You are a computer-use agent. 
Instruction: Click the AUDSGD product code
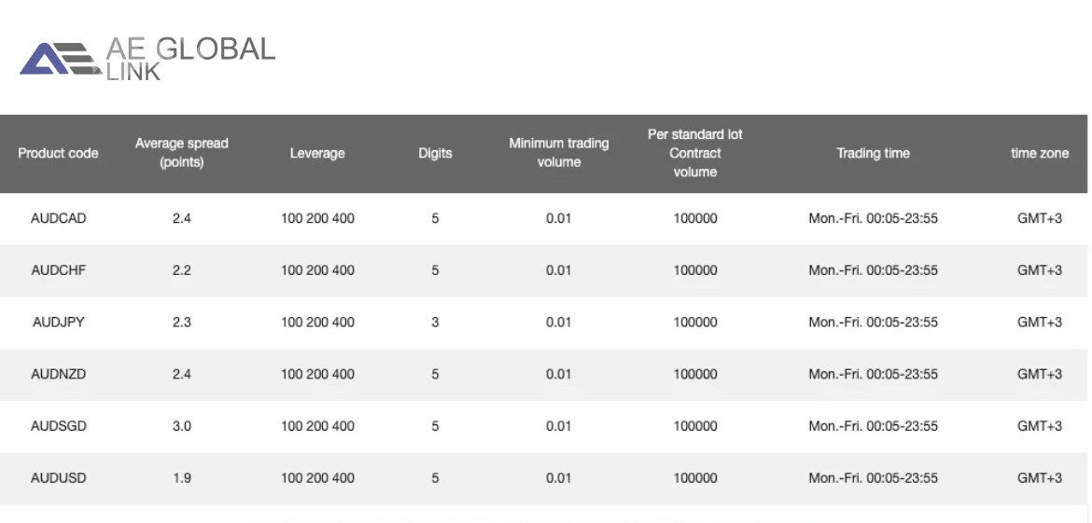[58, 426]
